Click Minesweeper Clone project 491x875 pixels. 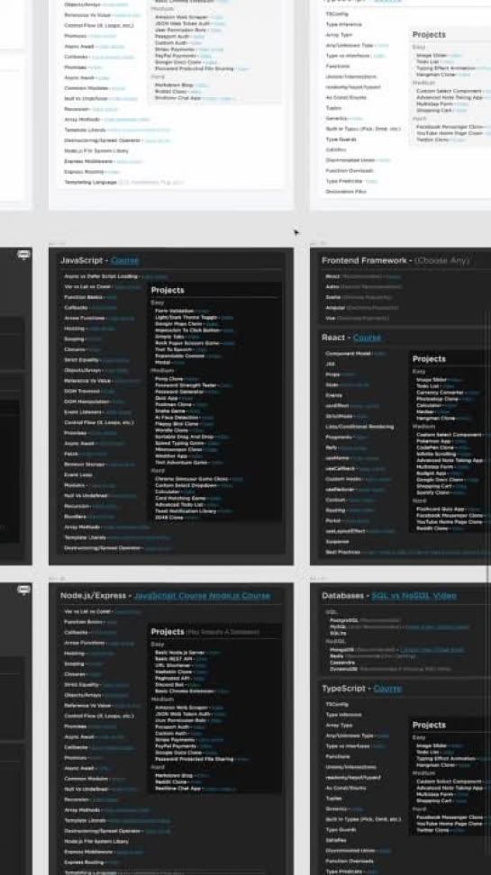(178, 450)
